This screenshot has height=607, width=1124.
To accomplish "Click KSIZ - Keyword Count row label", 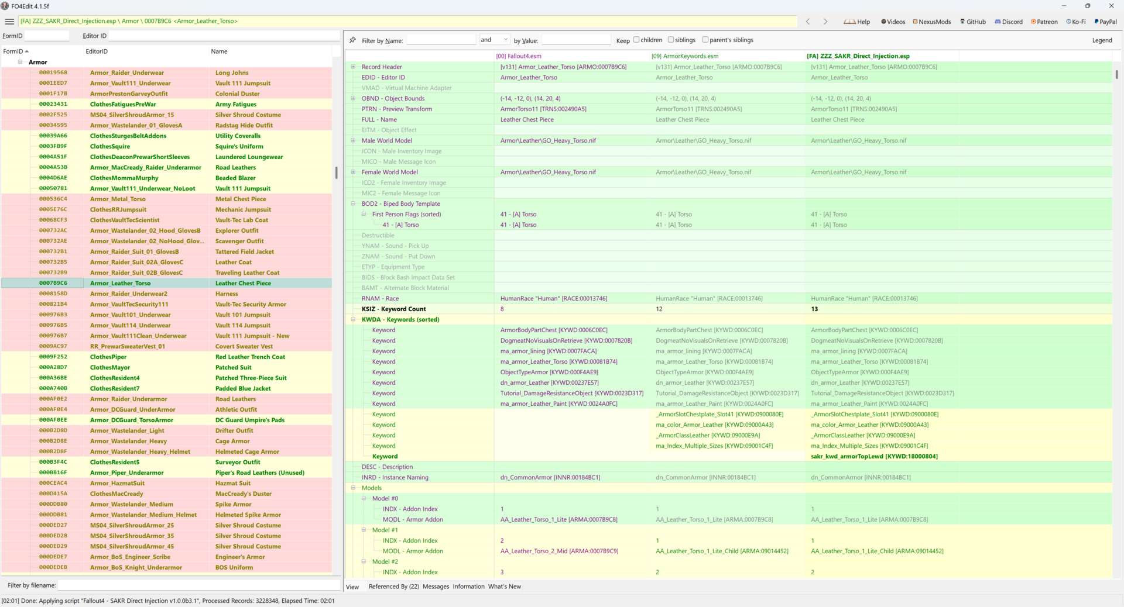I will tap(393, 309).
